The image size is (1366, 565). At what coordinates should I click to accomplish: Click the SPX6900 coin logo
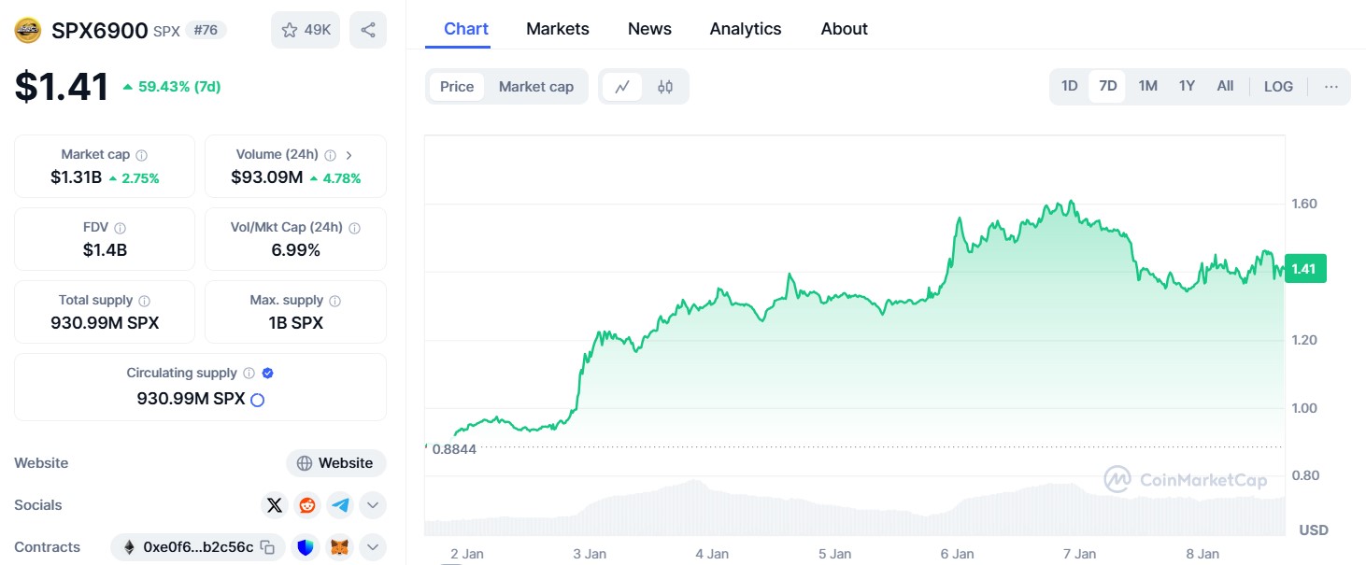(28, 30)
